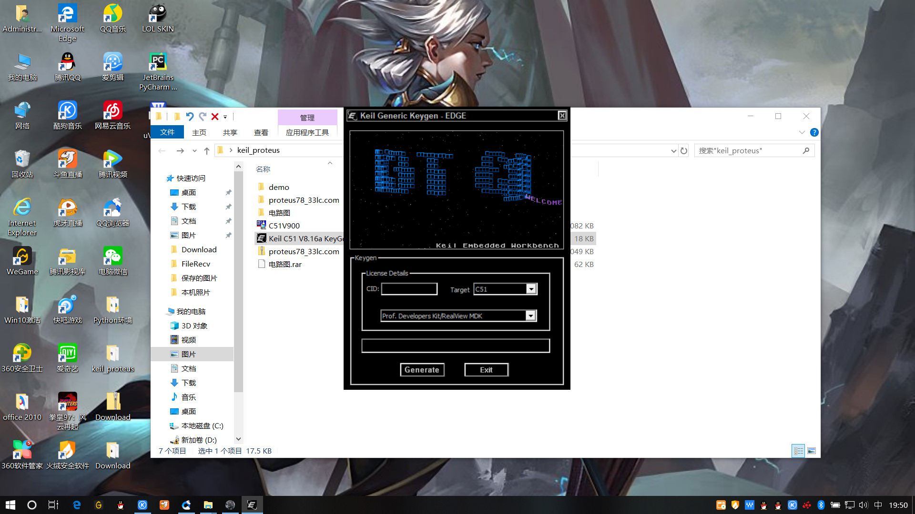The width and height of the screenshot is (915, 514).
Task: Open the help question mark icon
Action: [814, 132]
